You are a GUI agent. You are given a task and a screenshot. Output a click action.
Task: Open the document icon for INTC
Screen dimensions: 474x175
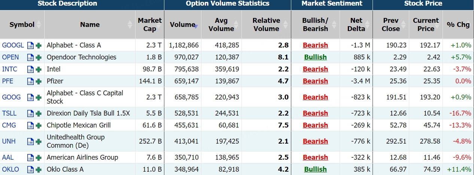[31, 70]
